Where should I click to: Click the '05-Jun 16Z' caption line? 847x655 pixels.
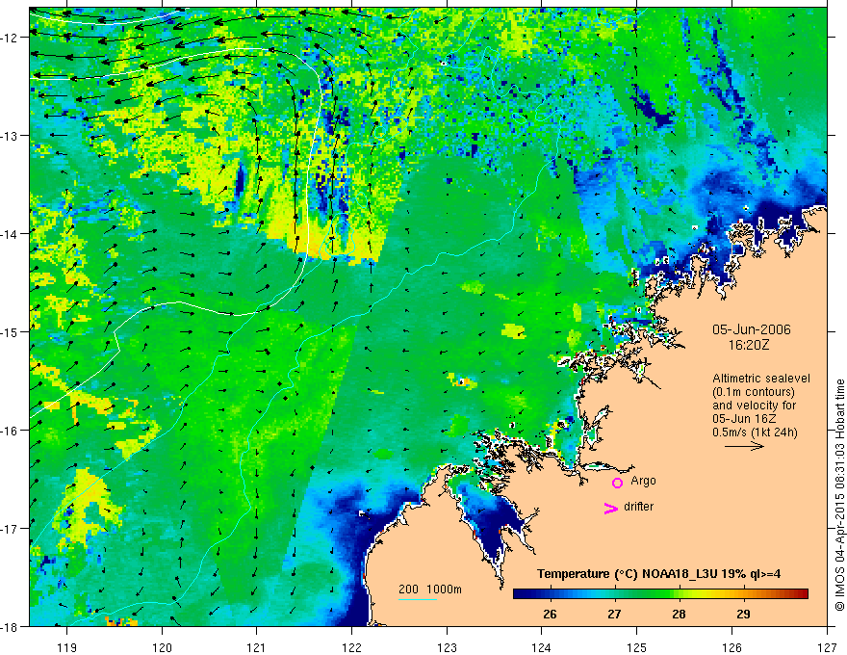pos(742,419)
